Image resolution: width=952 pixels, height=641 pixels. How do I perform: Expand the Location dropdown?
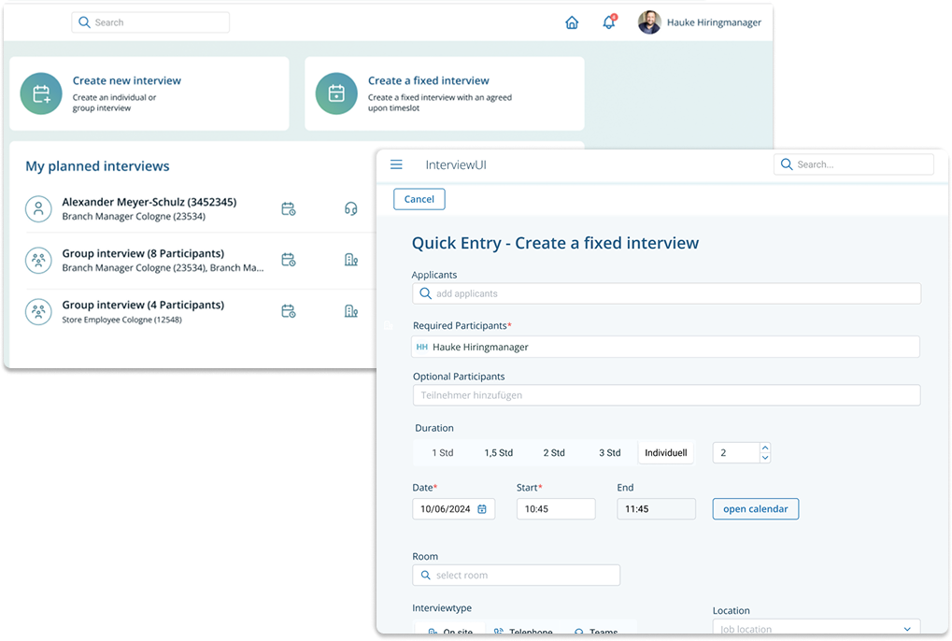point(907,629)
